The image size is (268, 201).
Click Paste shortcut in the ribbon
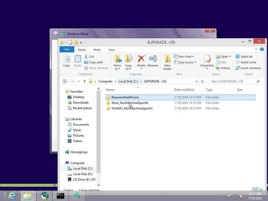coord(96,68)
